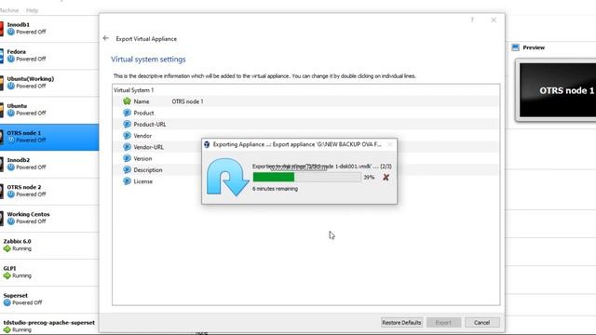596x335 pixels.
Task: Click the Version row icon
Action: 127,158
